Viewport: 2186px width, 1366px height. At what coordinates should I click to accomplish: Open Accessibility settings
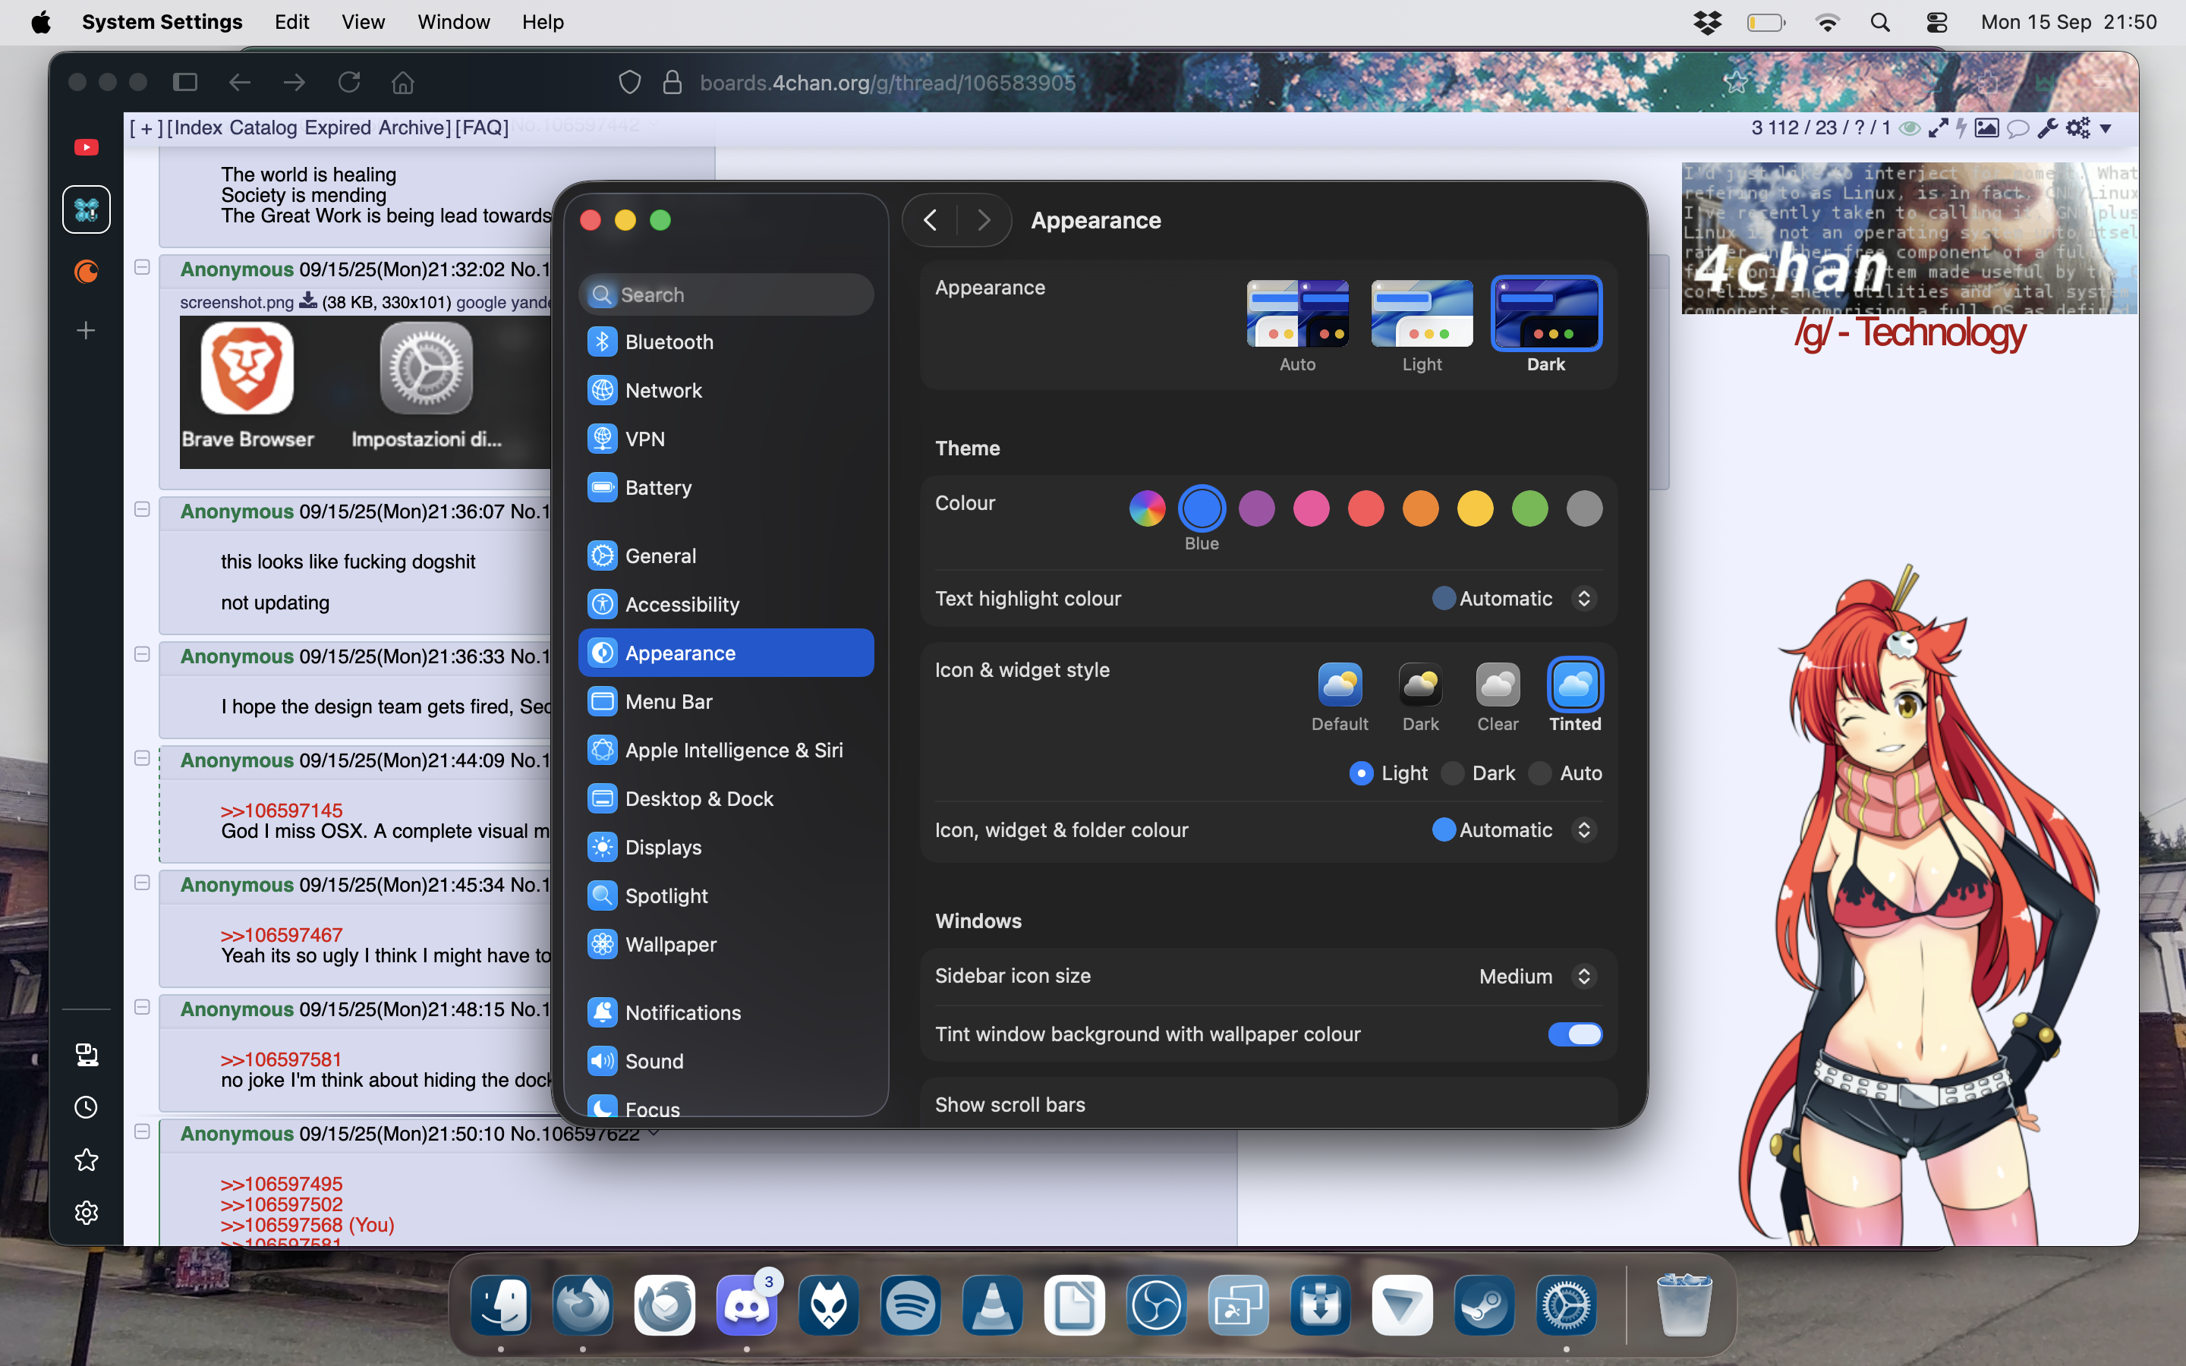(x=726, y=604)
